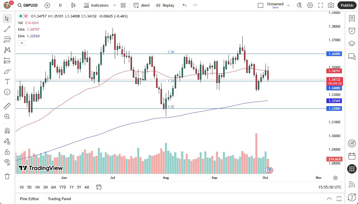Image resolution: width=358 pixels, height=204 pixels.
Task: Select the Trend Line drawing tool
Action: pyautogui.click(x=7, y=29)
